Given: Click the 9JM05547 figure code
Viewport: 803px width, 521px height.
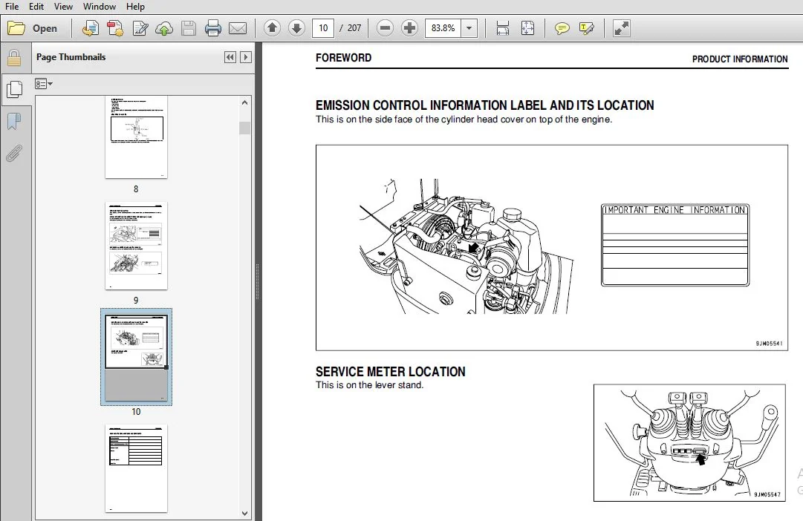Looking at the screenshot, I should click(767, 494).
